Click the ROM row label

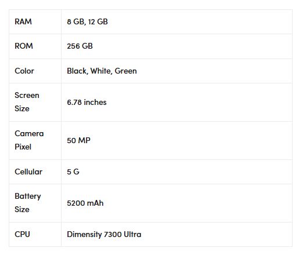pyautogui.click(x=24, y=46)
